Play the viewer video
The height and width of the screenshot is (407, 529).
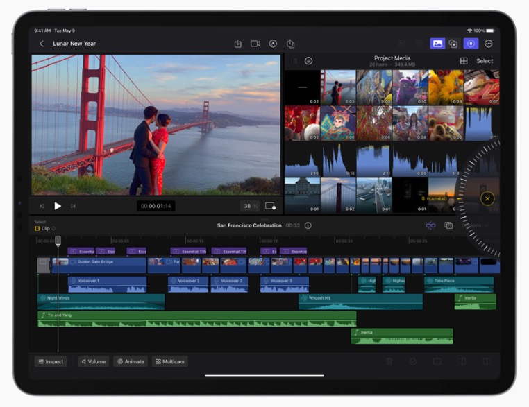[58, 206]
